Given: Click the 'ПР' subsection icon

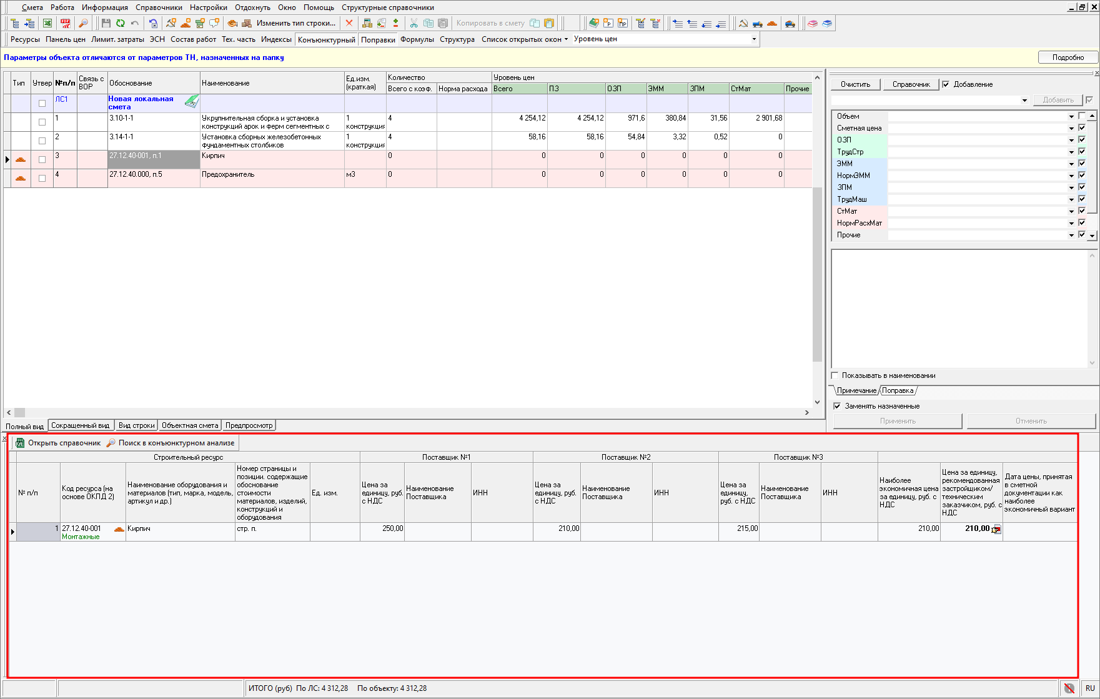Looking at the screenshot, I should click(623, 23).
